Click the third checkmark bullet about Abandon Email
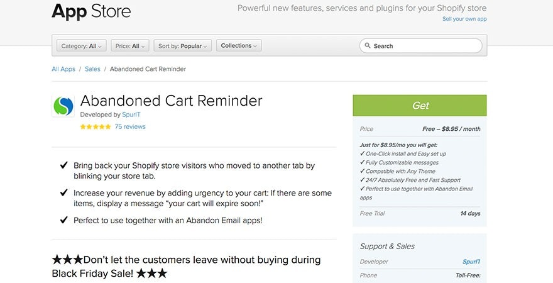 [x=63, y=220]
